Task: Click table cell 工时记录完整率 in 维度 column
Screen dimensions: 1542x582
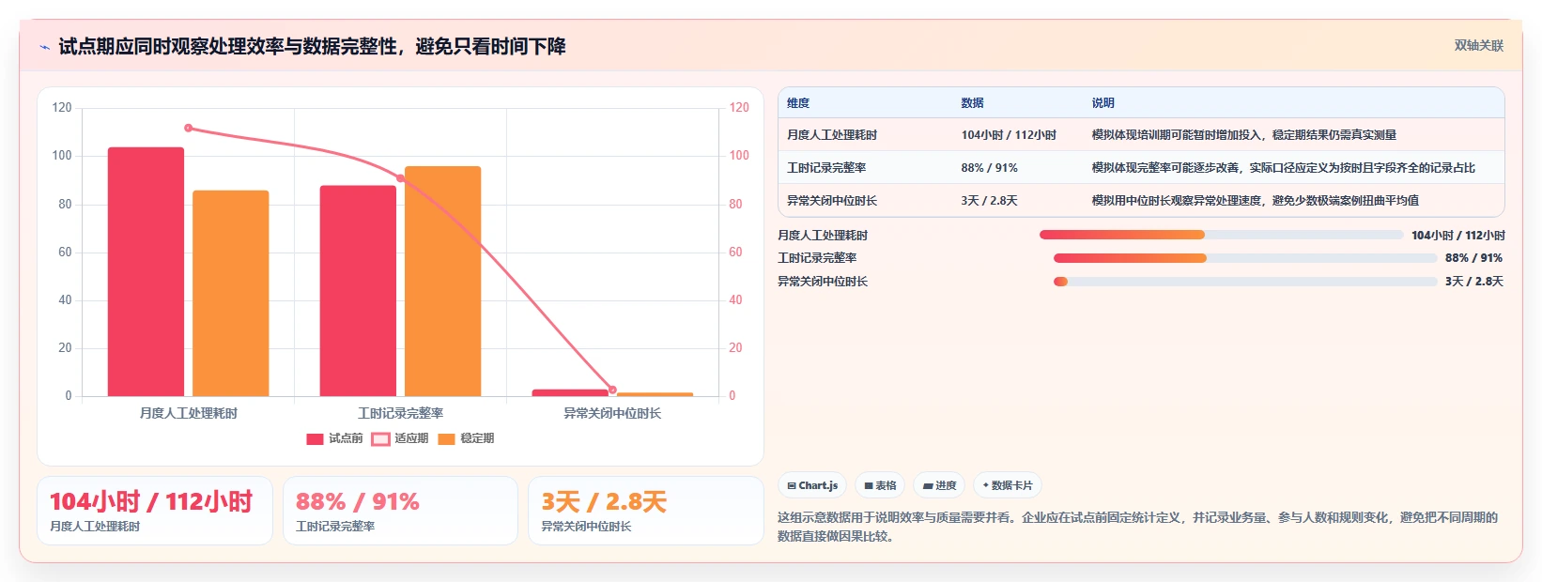Action: click(x=826, y=168)
